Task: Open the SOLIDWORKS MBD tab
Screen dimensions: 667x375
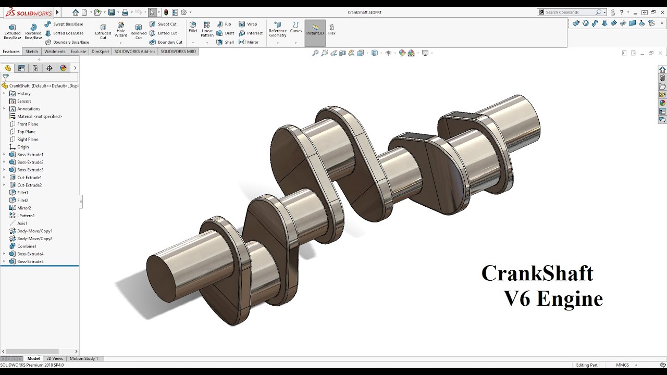Action: pyautogui.click(x=178, y=52)
